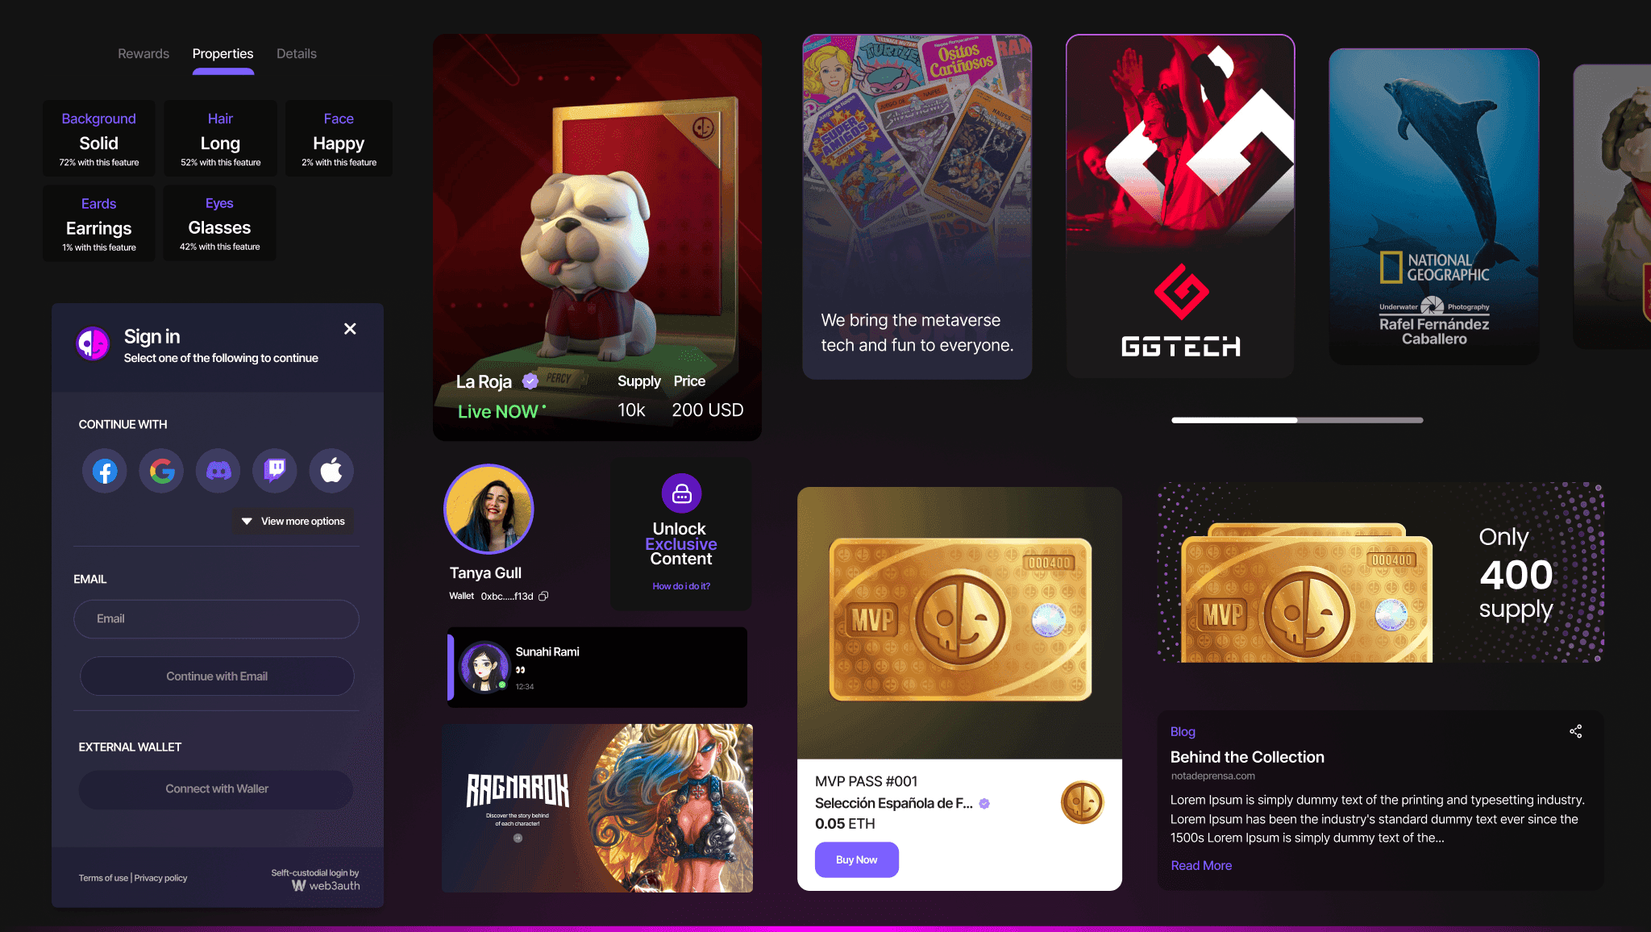
Task: Click the Buy Now button
Action: tap(856, 859)
